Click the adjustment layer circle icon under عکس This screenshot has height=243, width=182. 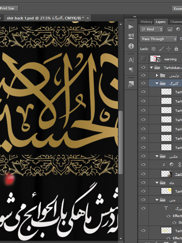pos(171,164)
